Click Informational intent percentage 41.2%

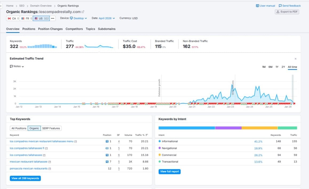click(x=258, y=141)
